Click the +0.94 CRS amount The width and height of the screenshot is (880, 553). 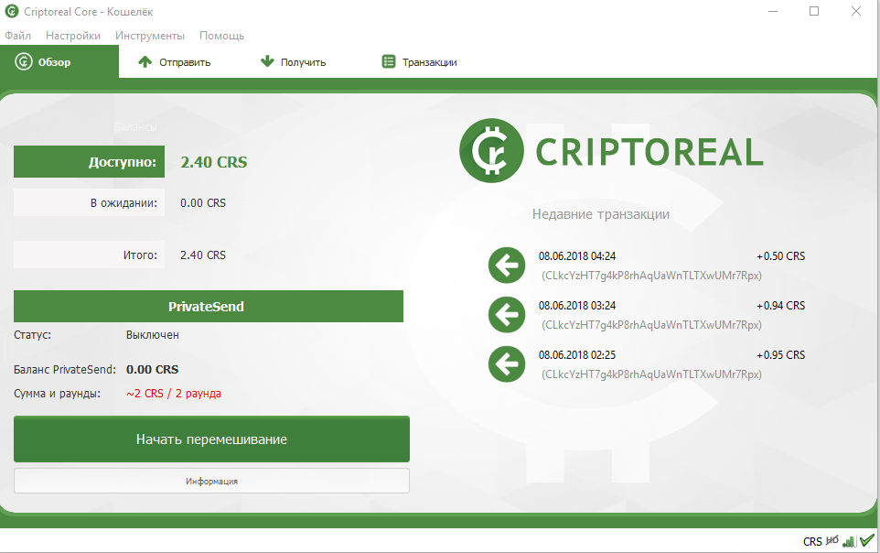(x=780, y=306)
